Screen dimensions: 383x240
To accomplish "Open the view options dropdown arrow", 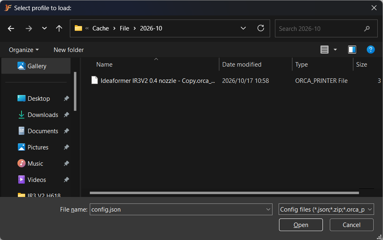I will (335, 50).
